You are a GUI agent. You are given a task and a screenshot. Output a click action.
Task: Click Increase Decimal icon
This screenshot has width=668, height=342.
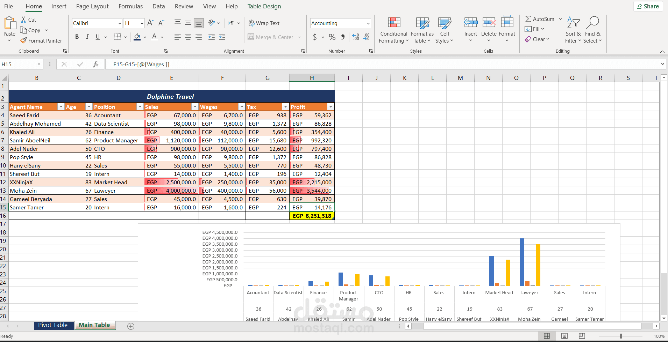pos(356,37)
